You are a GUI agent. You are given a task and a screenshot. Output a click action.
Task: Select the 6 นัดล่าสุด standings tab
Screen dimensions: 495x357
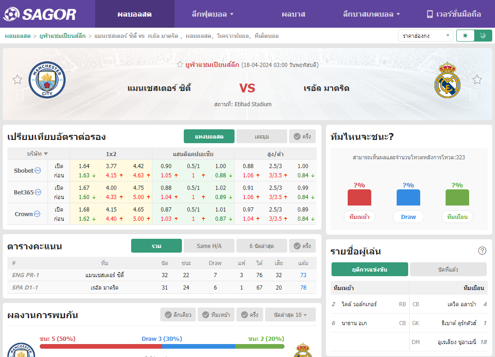click(262, 246)
